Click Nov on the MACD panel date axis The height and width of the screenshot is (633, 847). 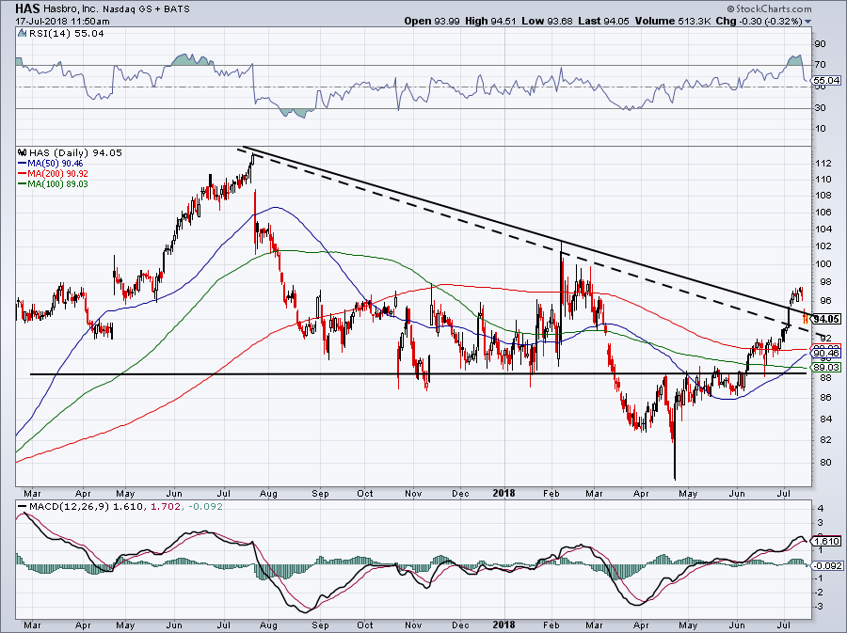[x=413, y=625]
